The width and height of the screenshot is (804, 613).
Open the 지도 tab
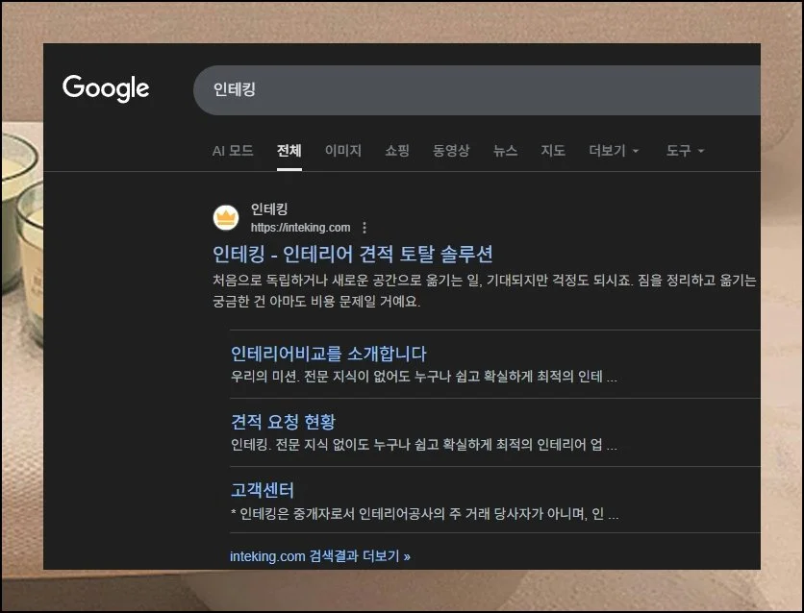point(553,151)
